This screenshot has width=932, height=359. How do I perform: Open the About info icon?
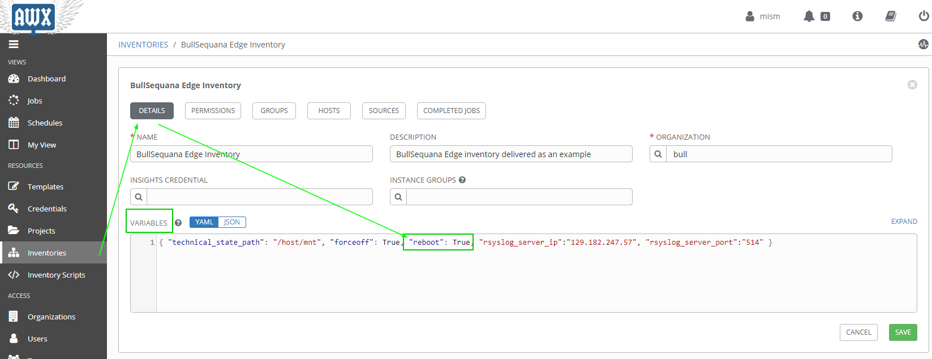[857, 16]
